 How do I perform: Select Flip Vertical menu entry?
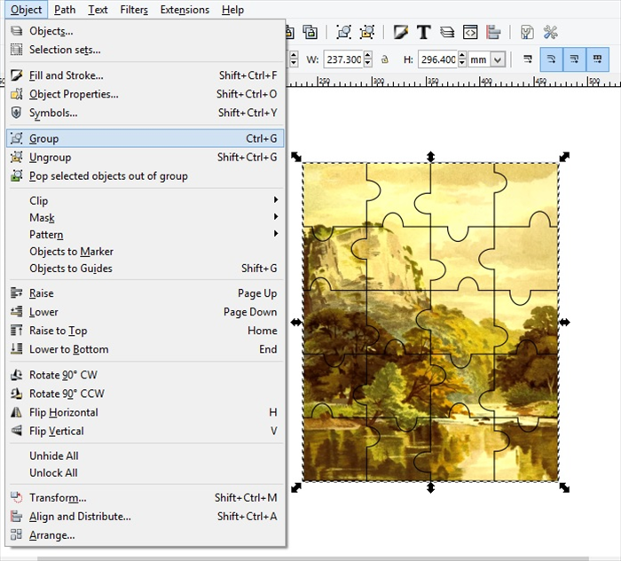click(145, 431)
